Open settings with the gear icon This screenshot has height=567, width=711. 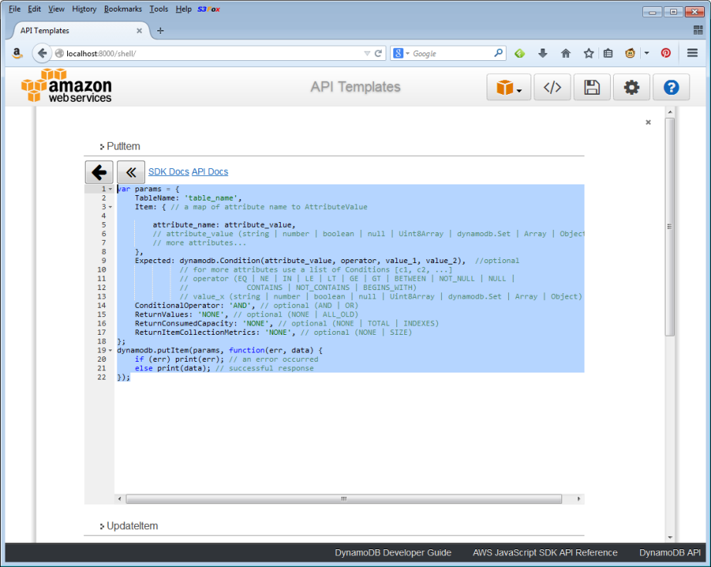[632, 88]
